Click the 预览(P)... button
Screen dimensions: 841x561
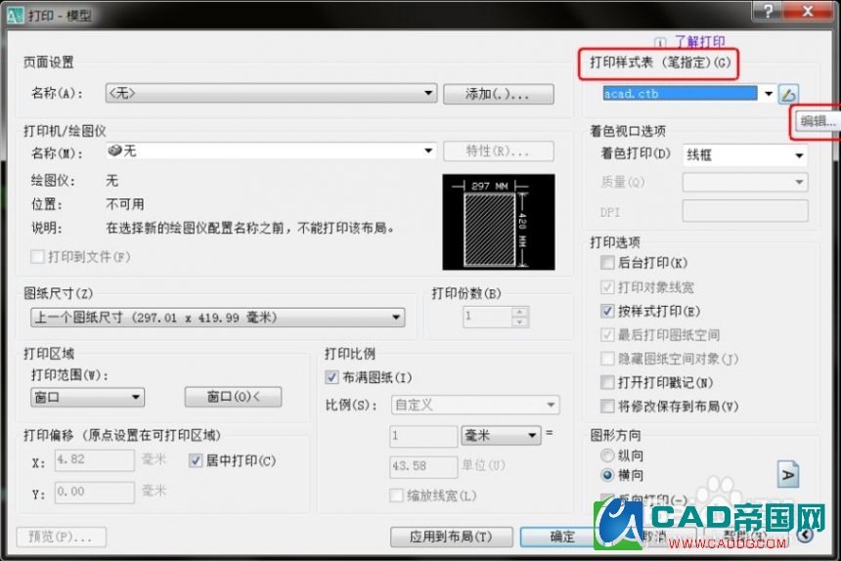pyautogui.click(x=61, y=537)
